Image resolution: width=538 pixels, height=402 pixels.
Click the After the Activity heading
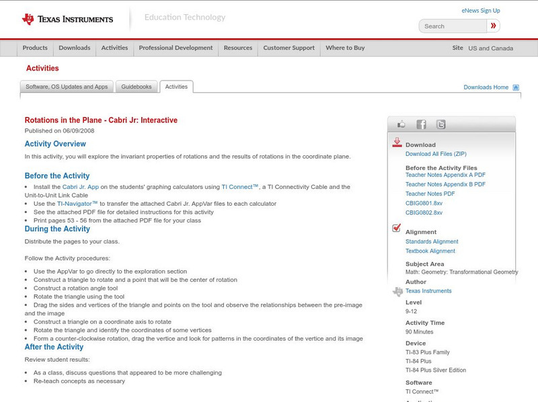point(54,347)
